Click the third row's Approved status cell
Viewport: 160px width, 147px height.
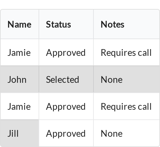(x=66, y=106)
